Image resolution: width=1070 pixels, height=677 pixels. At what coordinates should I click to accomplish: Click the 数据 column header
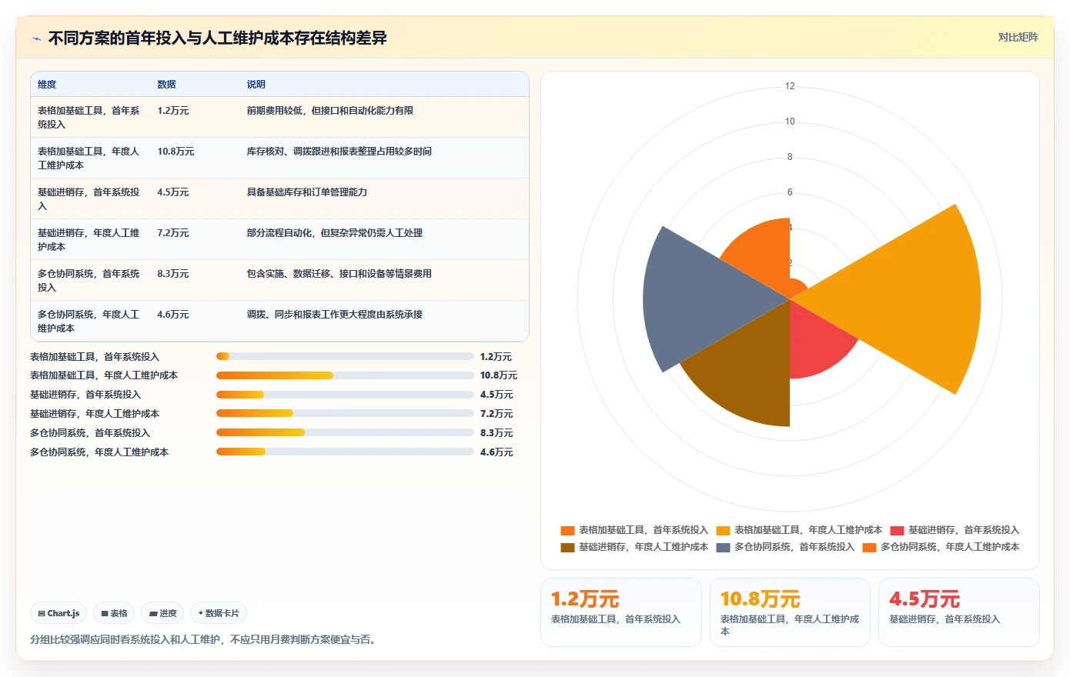tap(167, 85)
